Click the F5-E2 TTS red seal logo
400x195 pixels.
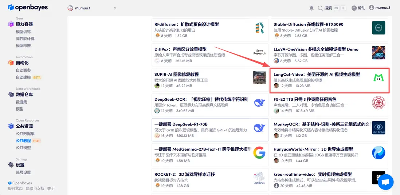coord(379,103)
